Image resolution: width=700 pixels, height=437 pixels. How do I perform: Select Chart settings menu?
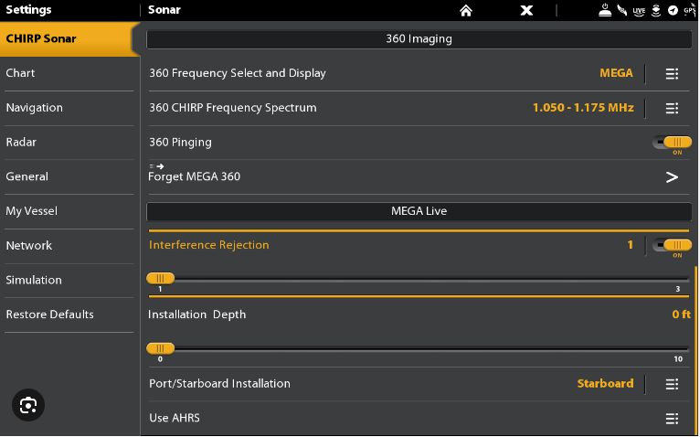[x=69, y=73]
